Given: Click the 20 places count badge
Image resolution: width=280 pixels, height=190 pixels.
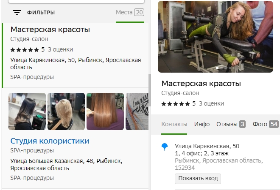Looking at the screenshot, I should (139, 12).
